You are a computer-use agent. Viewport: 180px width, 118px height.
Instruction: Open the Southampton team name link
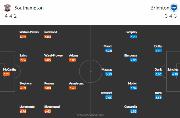(x=29, y=8)
